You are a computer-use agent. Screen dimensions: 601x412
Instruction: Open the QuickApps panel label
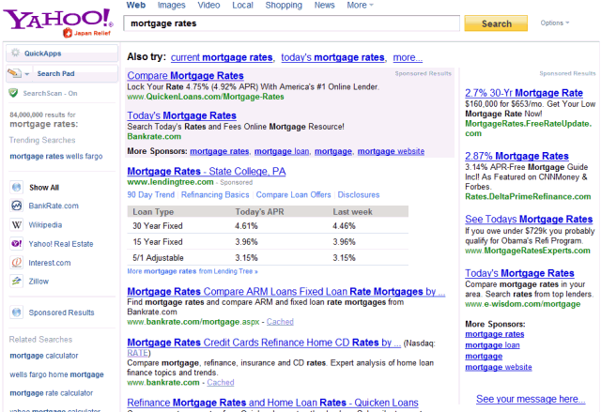42,53
